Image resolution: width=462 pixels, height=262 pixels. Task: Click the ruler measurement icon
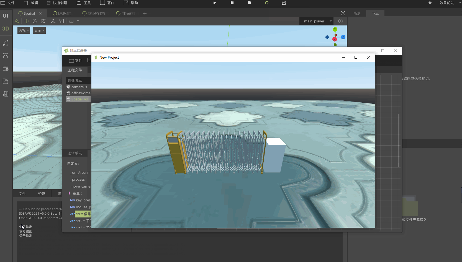pos(71,21)
